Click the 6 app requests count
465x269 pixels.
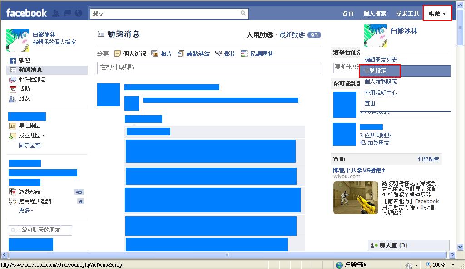click(x=80, y=201)
